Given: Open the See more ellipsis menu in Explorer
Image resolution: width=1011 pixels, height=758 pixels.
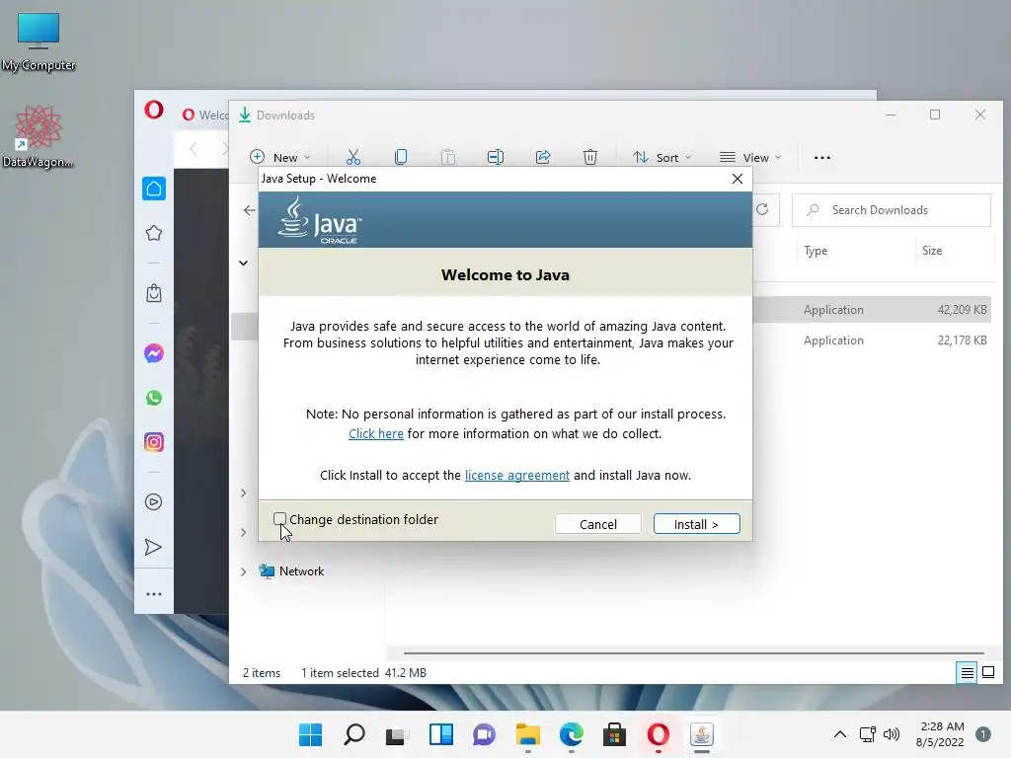Looking at the screenshot, I should coord(822,157).
